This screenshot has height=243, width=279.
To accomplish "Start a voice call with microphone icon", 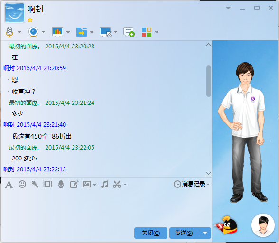I will coord(9,32).
